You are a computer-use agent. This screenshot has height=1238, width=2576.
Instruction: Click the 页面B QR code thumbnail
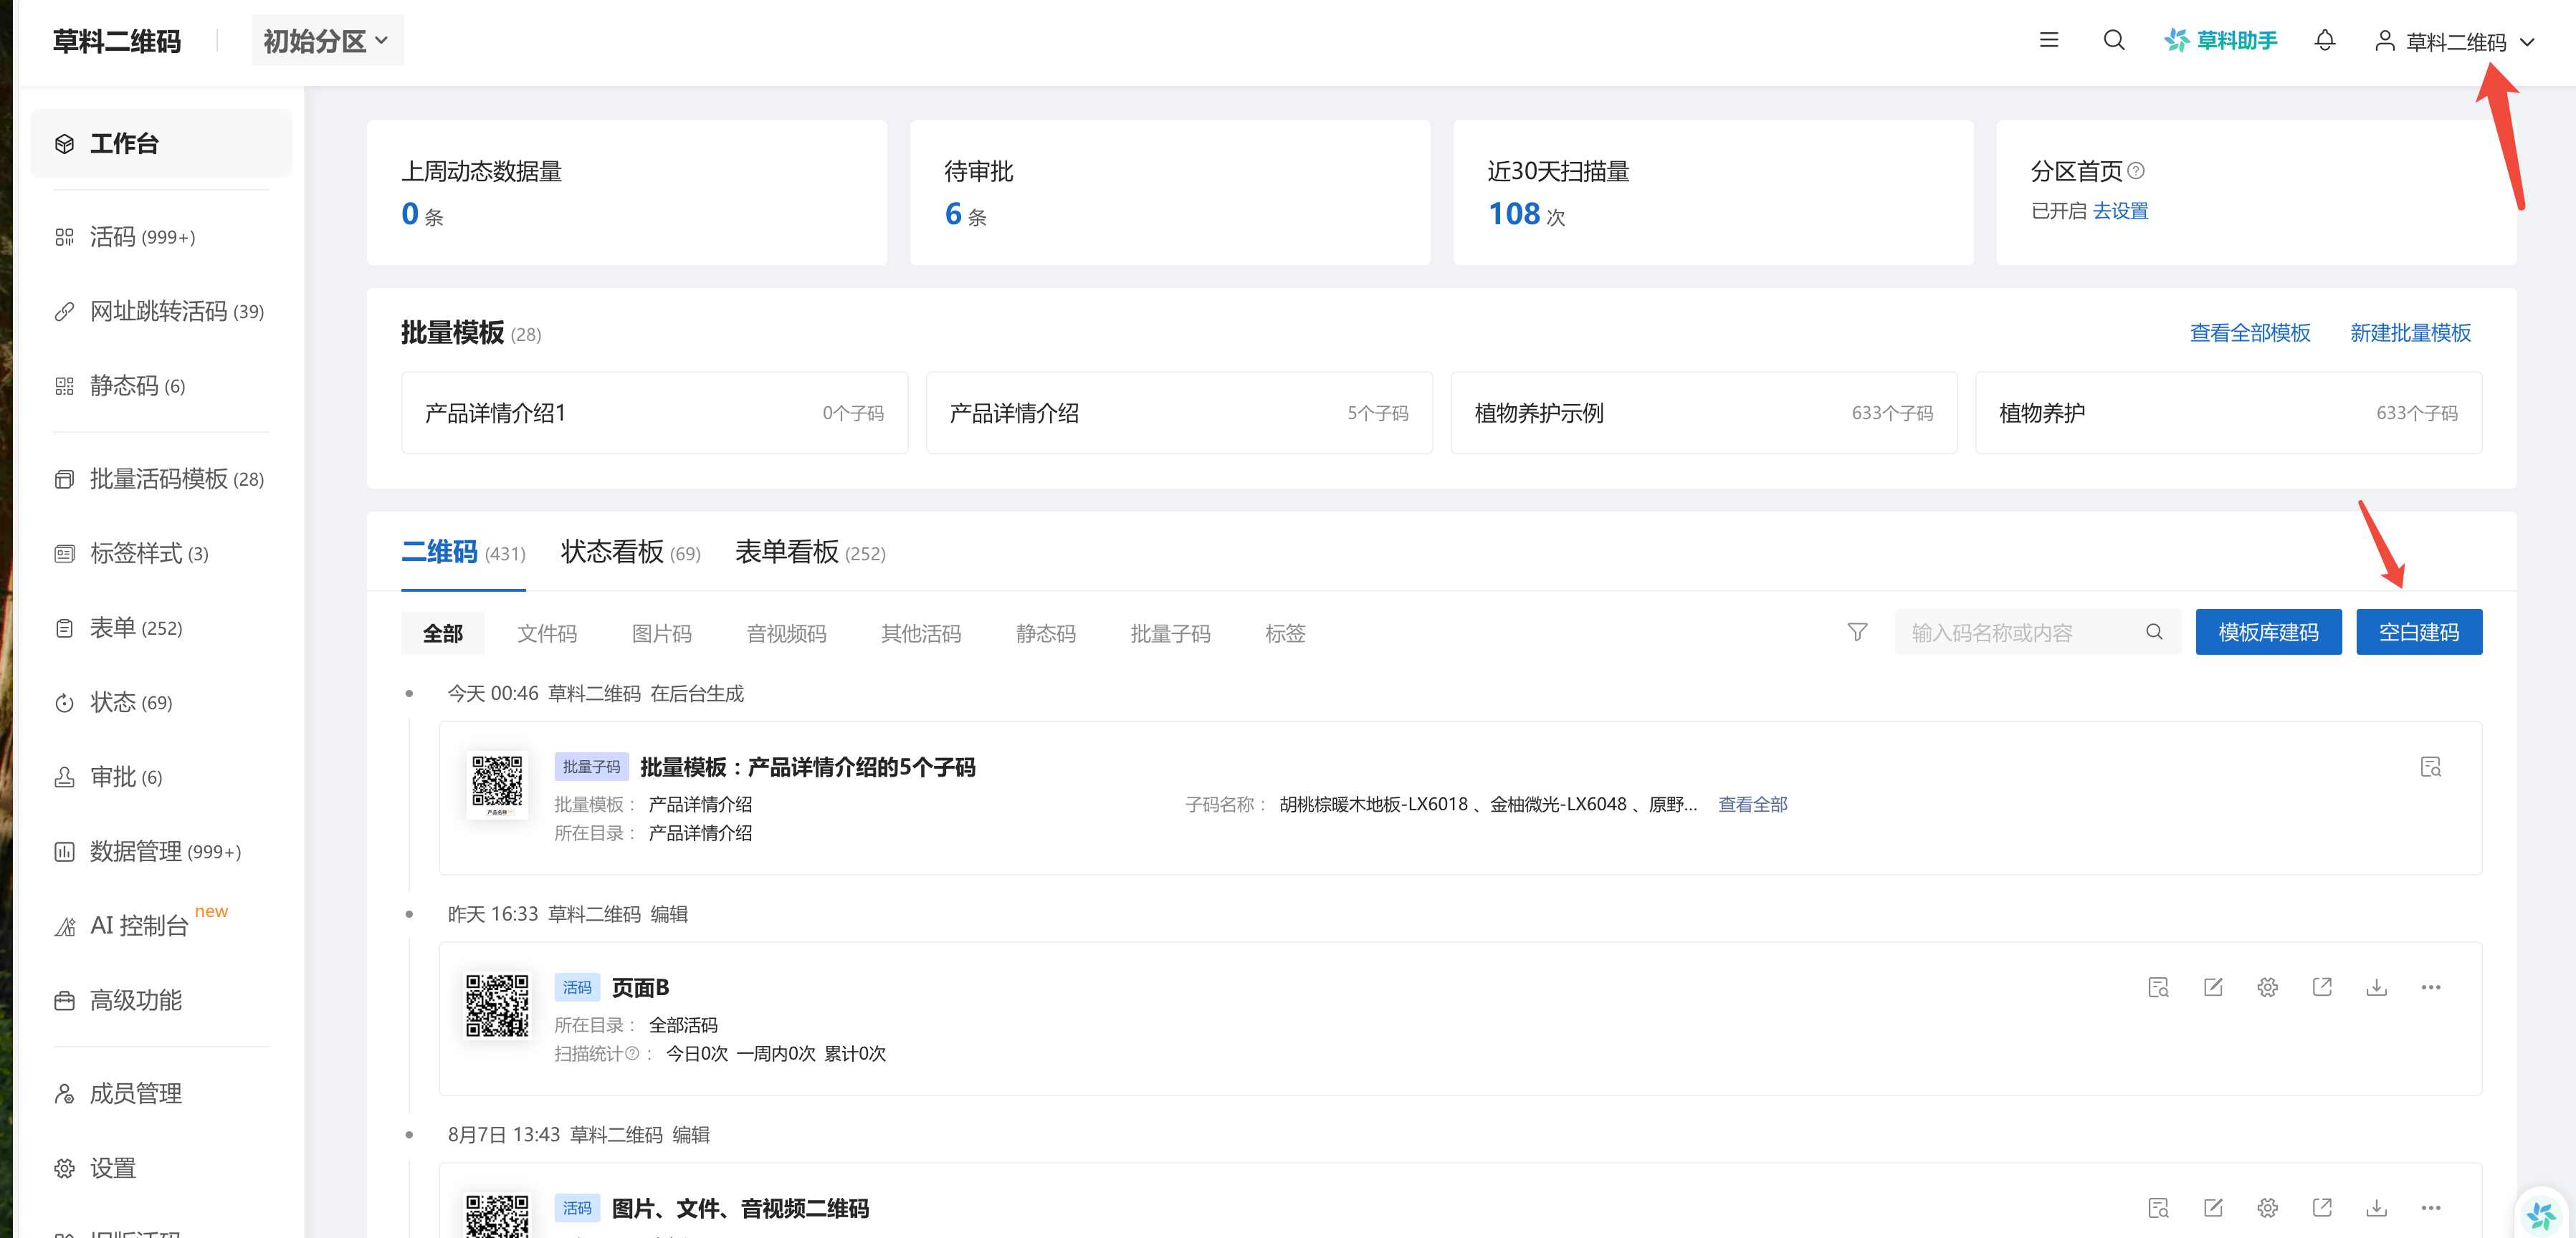pos(497,1006)
